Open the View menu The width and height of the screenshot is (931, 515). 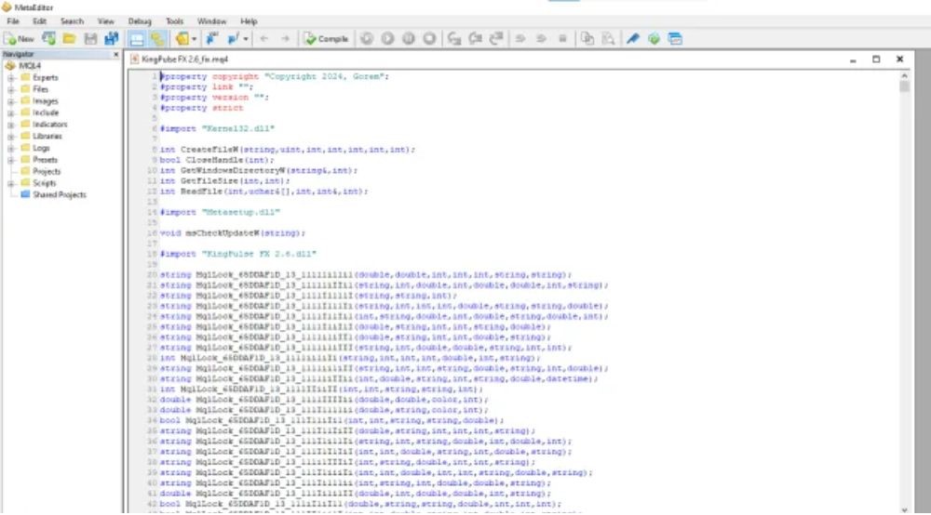coord(106,21)
